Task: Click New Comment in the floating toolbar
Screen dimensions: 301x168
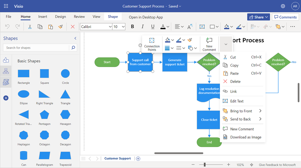Action: tap(209, 44)
